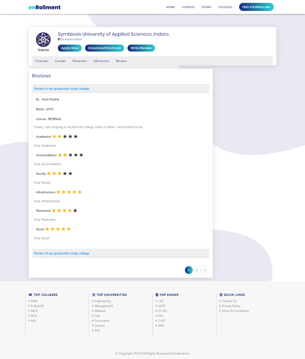Viewport: 305px width, 359px height.
Task: Open the Courses item in top navigation
Action: pos(188,7)
